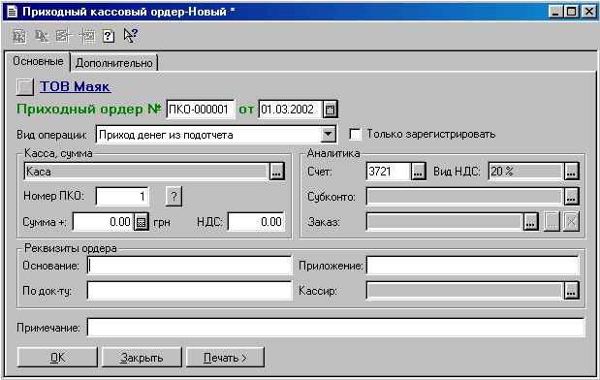600x380 pixels.
Task: Open the Счет 3721 selection button
Action: click(x=418, y=172)
